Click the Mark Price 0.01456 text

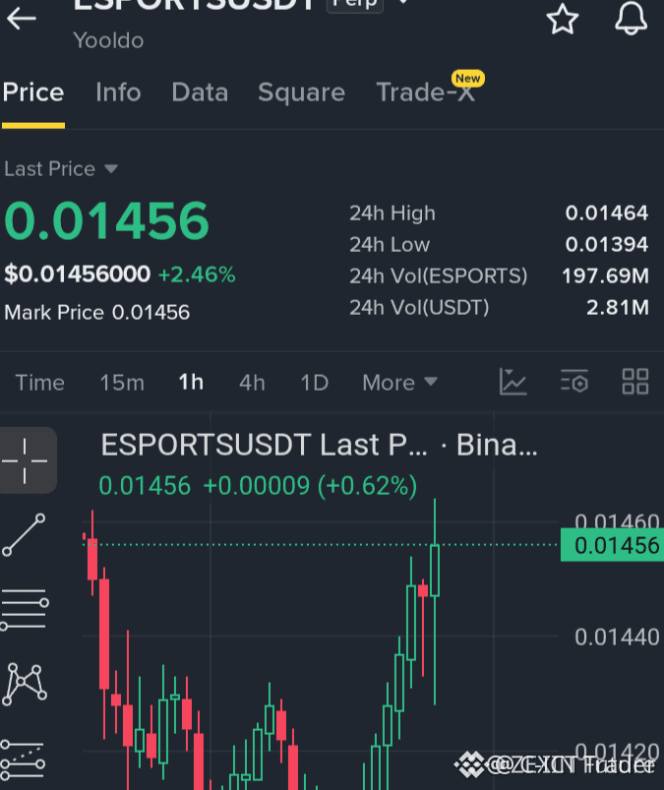pyautogui.click(x=96, y=313)
